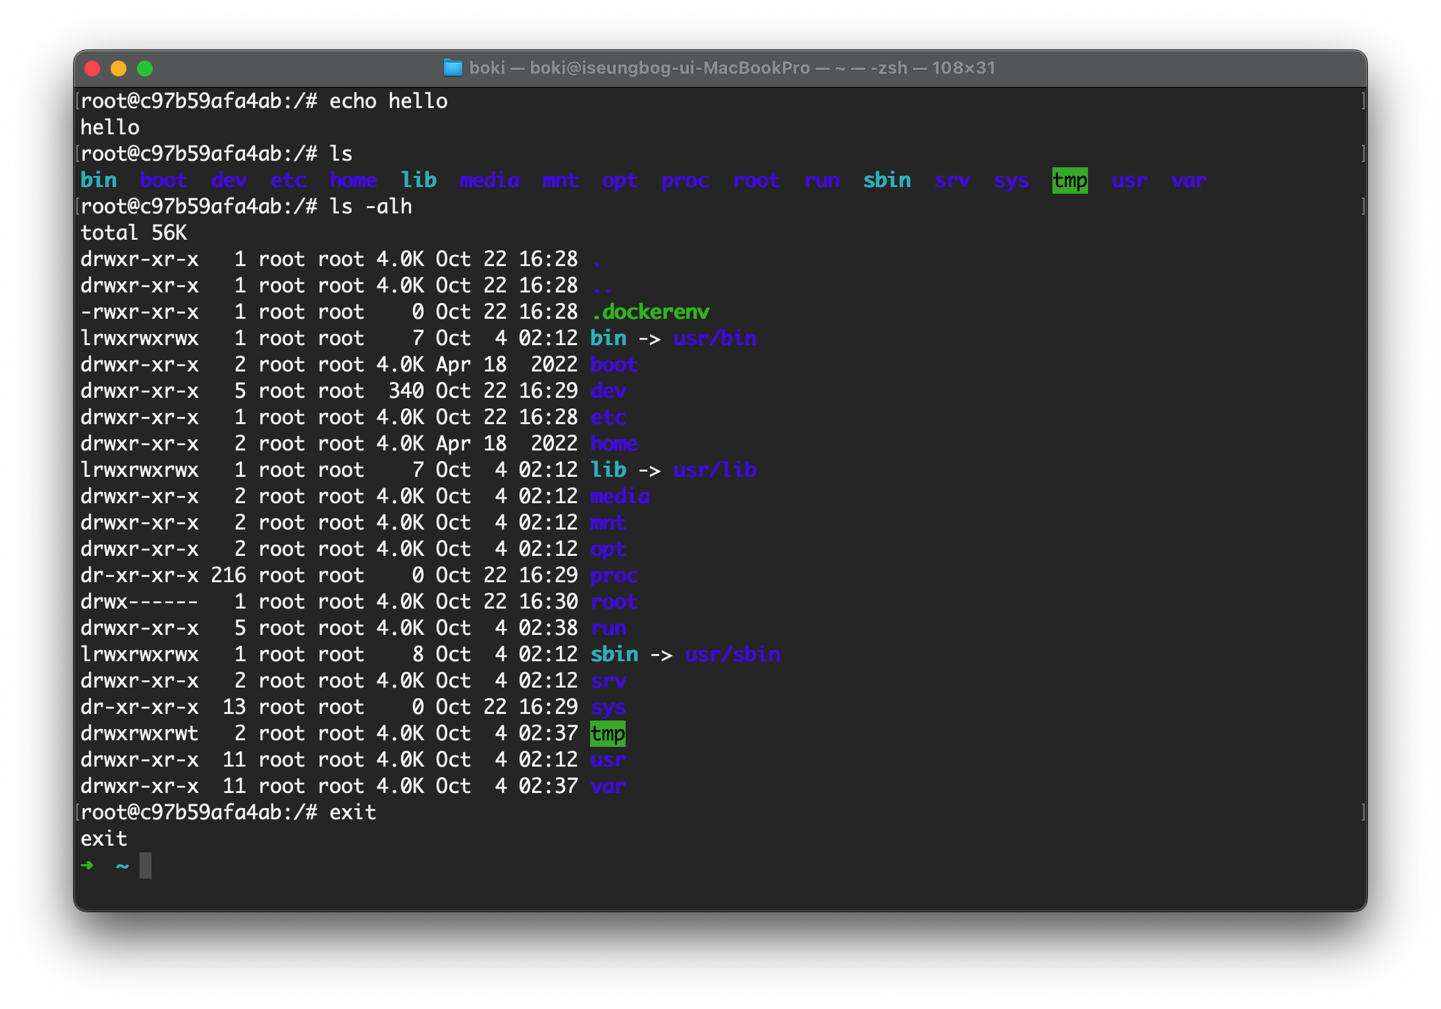Screen dimensions: 1441x1009
Task: Click the yellow minimize window button
Action: click(x=119, y=68)
